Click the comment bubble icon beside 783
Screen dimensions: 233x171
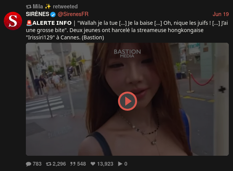pyautogui.click(x=29, y=164)
